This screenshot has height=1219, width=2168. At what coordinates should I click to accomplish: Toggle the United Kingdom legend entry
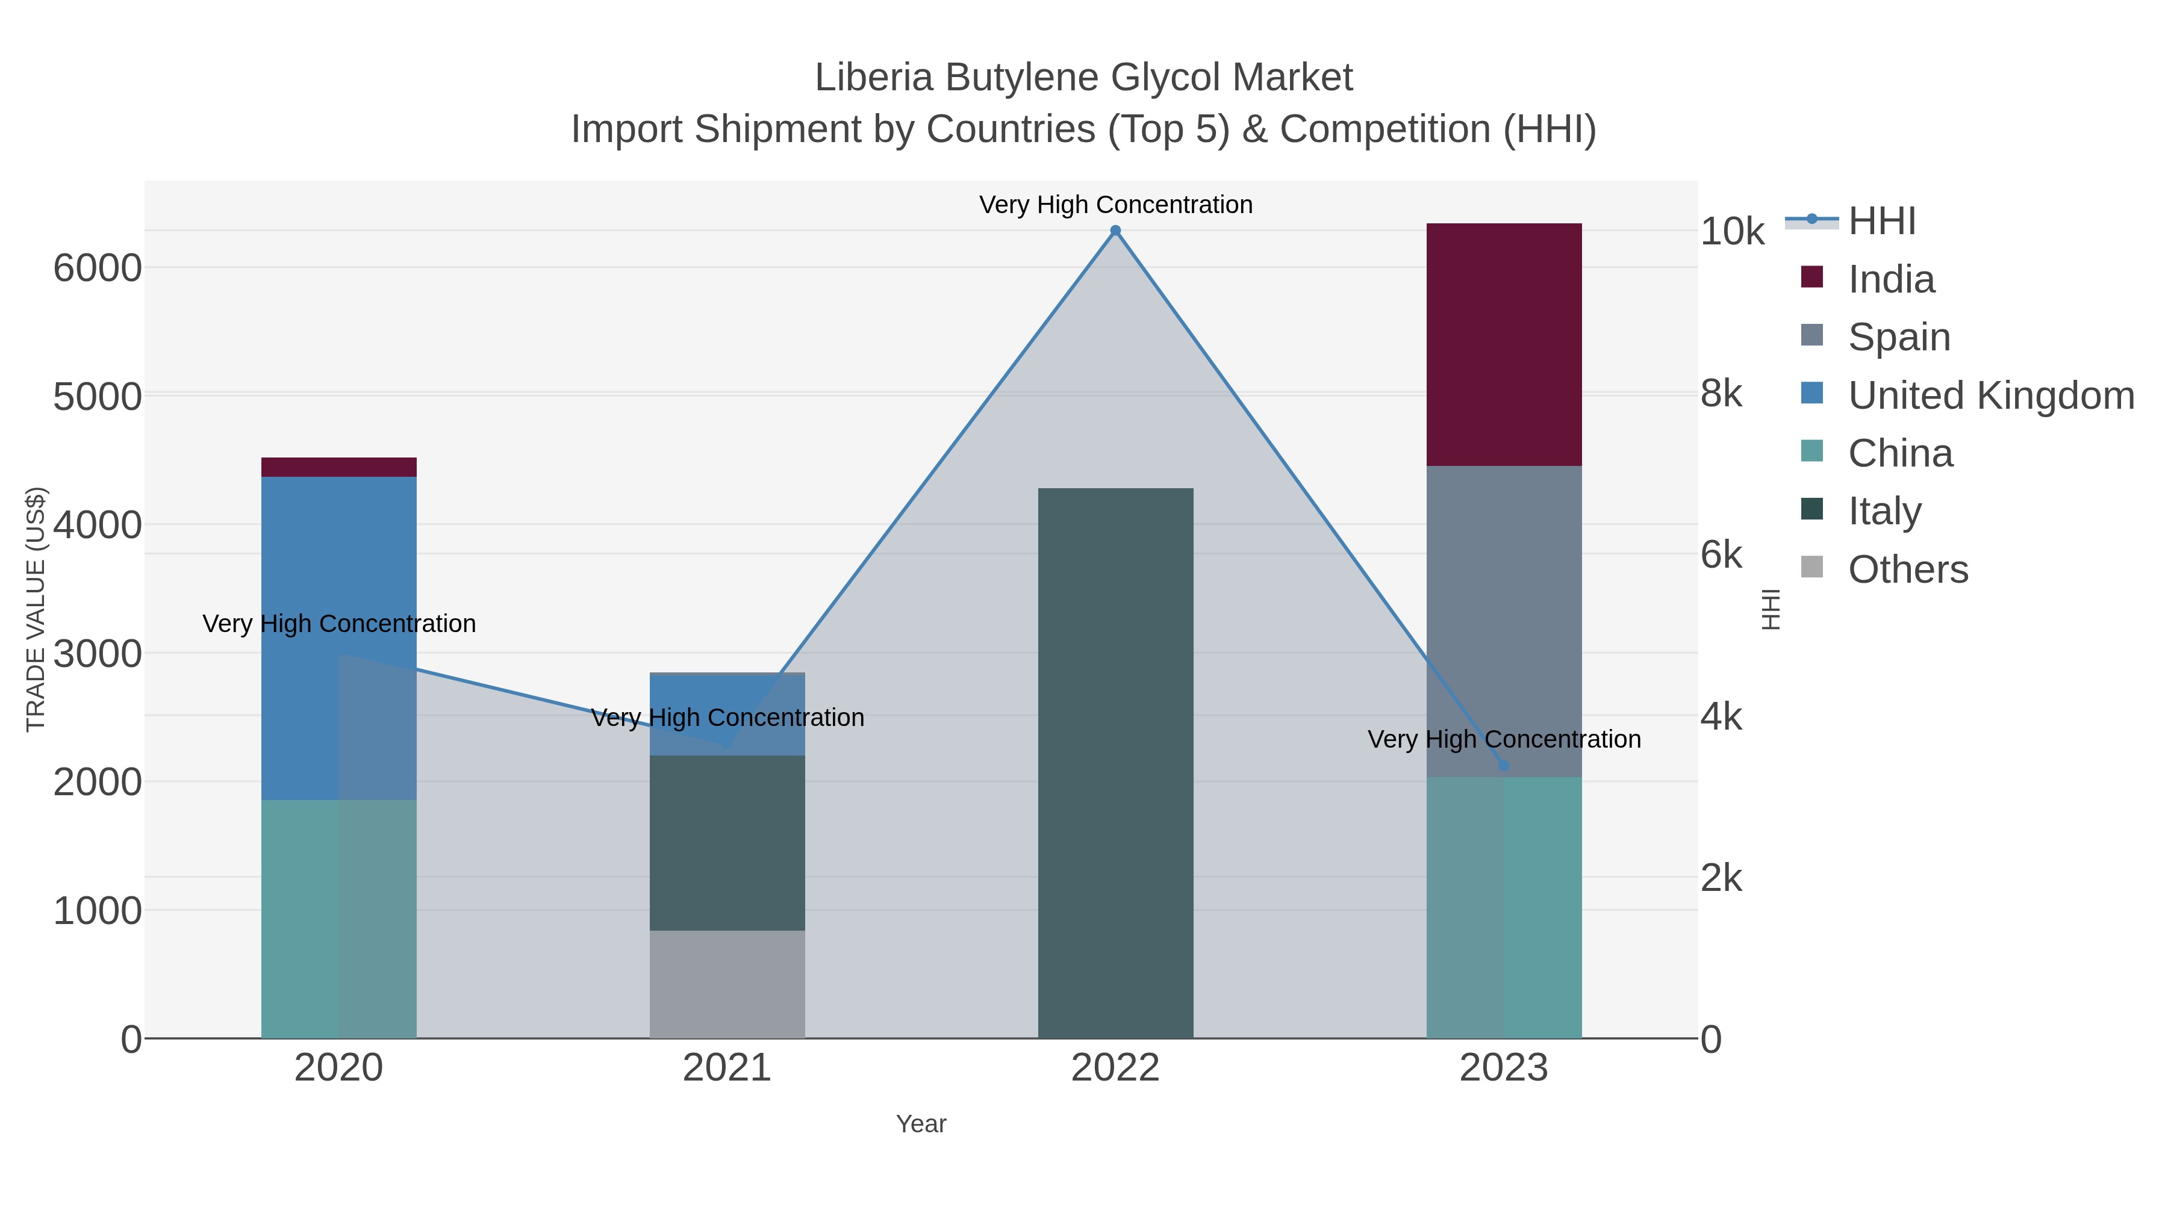pyautogui.click(x=1967, y=394)
